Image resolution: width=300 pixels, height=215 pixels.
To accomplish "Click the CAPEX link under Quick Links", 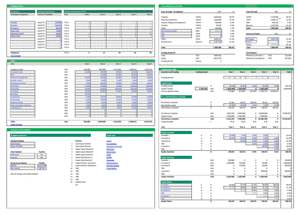I will click(x=109, y=157).
